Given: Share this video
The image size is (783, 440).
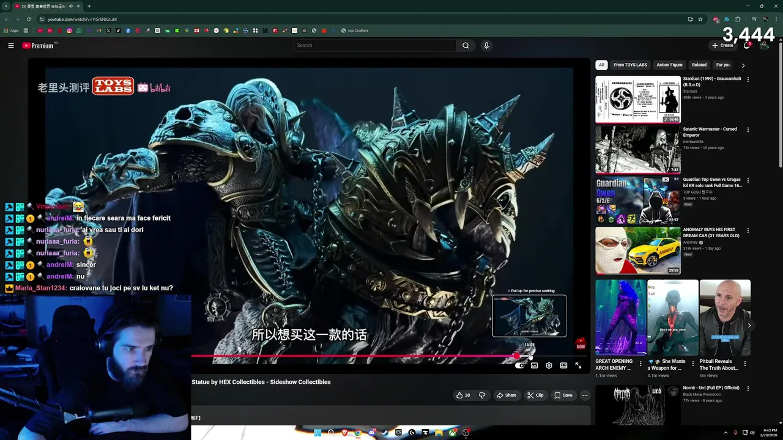Looking at the screenshot, I should (x=507, y=395).
